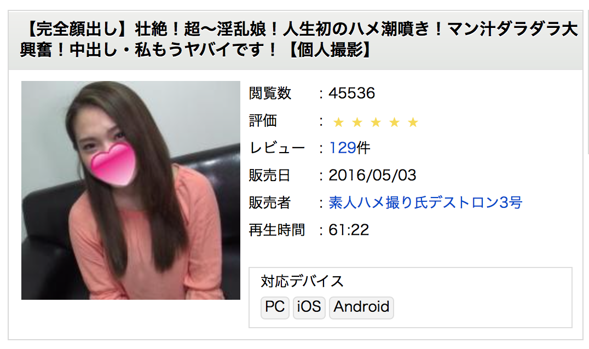Click the sale date 2016/05/03

point(372,175)
